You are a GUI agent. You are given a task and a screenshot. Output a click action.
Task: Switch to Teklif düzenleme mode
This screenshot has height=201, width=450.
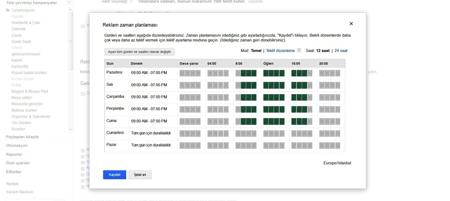click(280, 51)
